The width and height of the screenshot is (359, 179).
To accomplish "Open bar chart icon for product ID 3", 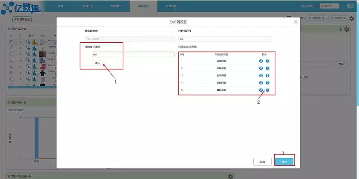I will (35, 54).
